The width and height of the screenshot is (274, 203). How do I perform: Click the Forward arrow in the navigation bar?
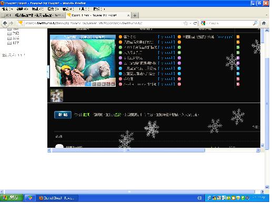[12, 23]
